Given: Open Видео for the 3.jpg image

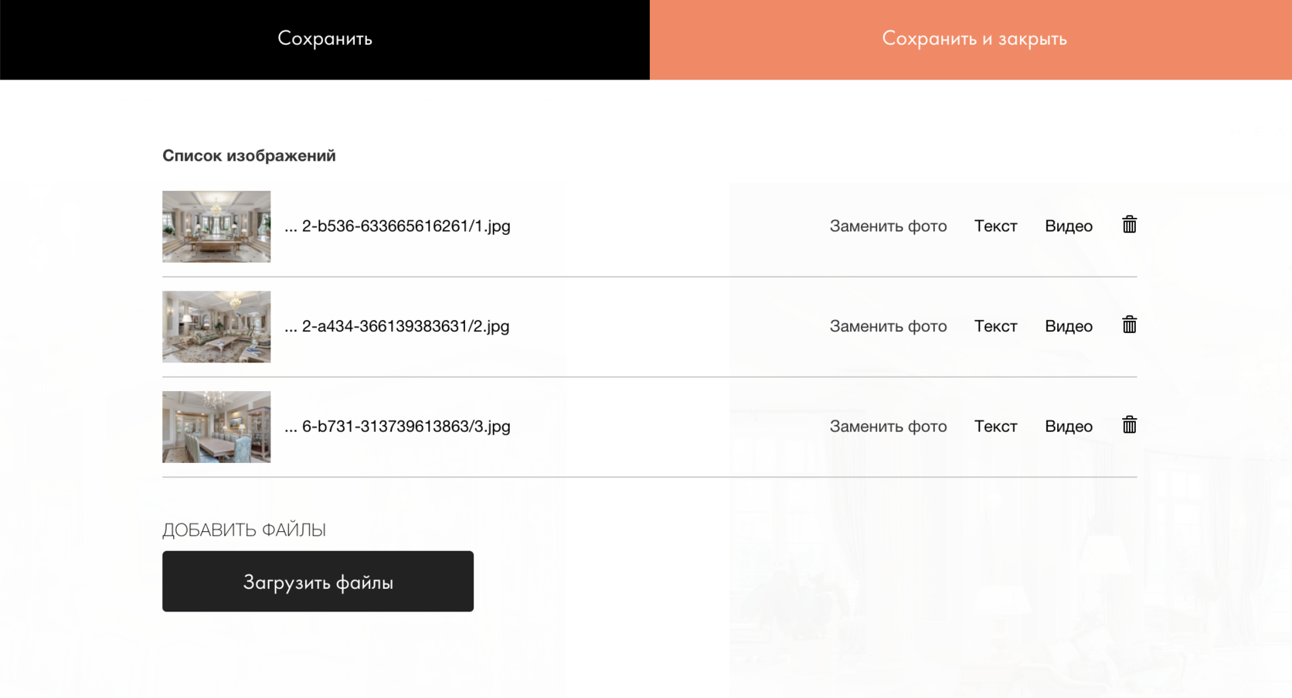Looking at the screenshot, I should click(1068, 426).
